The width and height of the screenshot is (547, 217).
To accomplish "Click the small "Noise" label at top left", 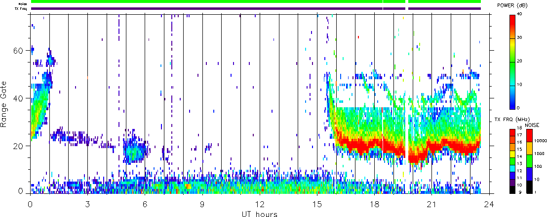I will coord(23,4).
